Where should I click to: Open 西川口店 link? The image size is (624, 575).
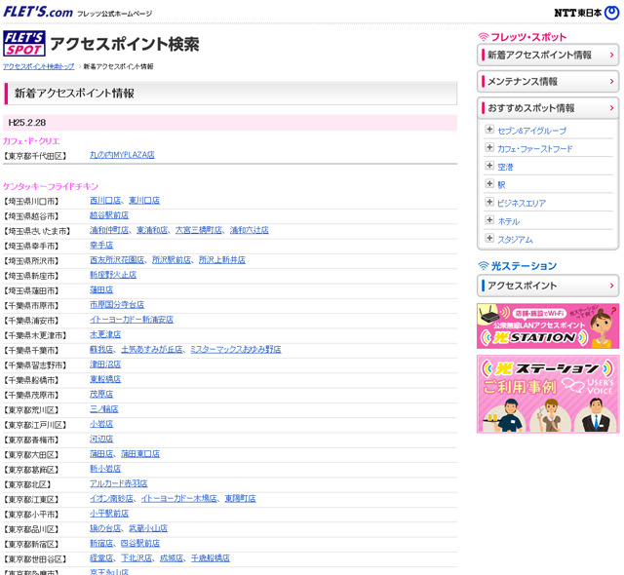tap(105, 201)
